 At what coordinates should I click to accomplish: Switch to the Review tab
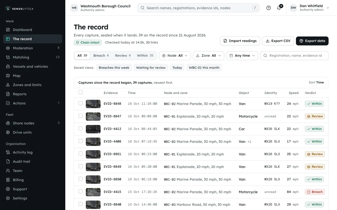pos(123,56)
